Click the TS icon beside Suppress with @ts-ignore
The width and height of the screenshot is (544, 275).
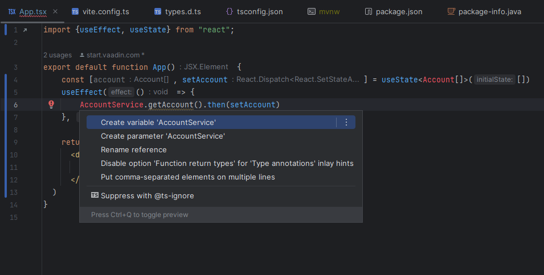[x=95, y=195]
